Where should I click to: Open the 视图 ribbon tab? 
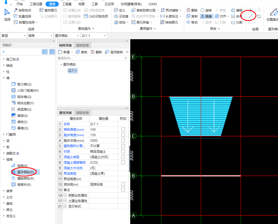[81, 4]
